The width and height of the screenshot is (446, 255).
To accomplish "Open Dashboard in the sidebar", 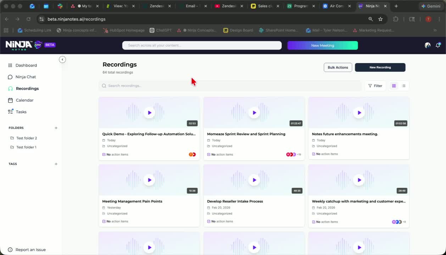I will pyautogui.click(x=26, y=65).
